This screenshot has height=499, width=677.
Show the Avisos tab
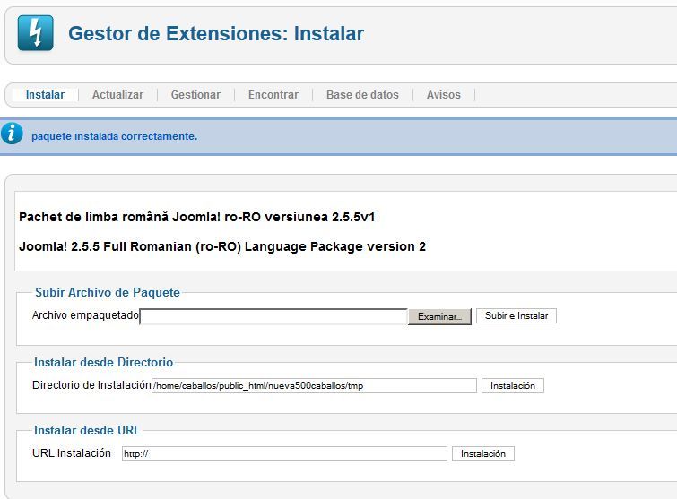pos(444,94)
